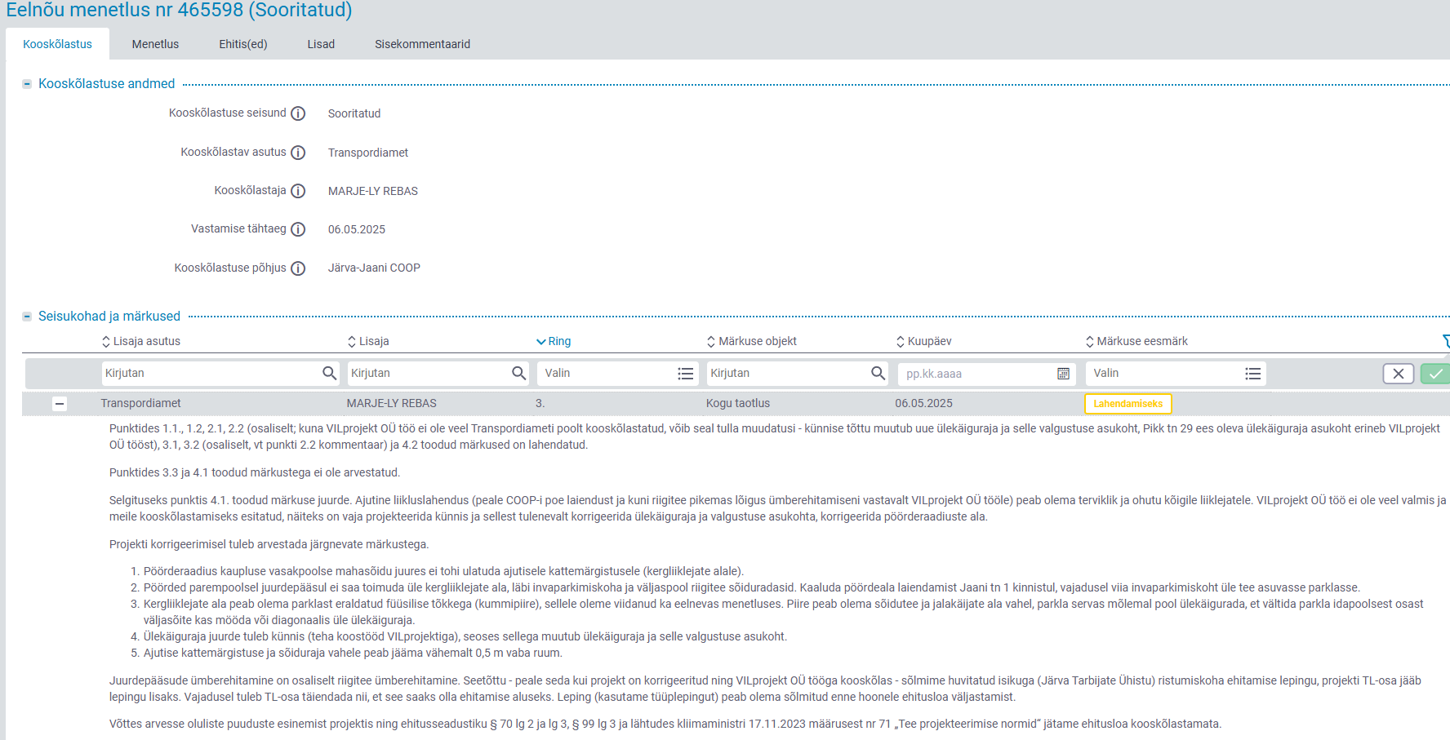The height and width of the screenshot is (740, 1450).
Task: Click the filter funnel icon
Action: [1446, 341]
